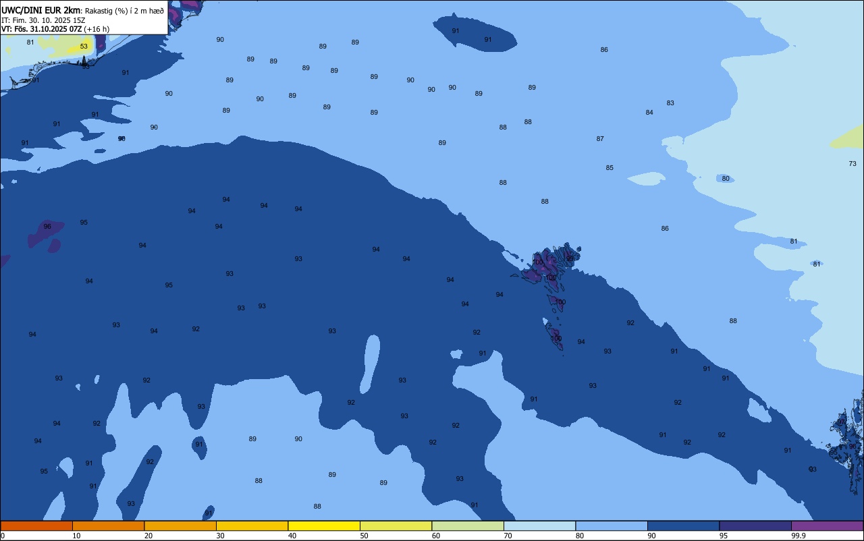864x541 pixels.
Task: Click the 87 humidity value
Action: click(x=600, y=139)
